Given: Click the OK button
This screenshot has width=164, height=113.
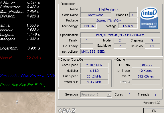Looking at the screenshot, I should point(154,111).
